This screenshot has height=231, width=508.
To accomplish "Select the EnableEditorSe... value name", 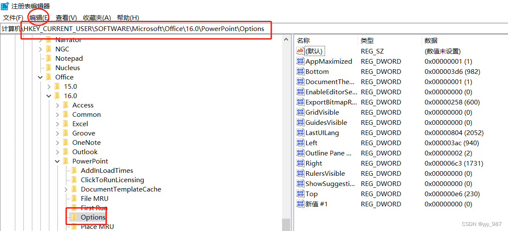I will pyautogui.click(x=331, y=92).
